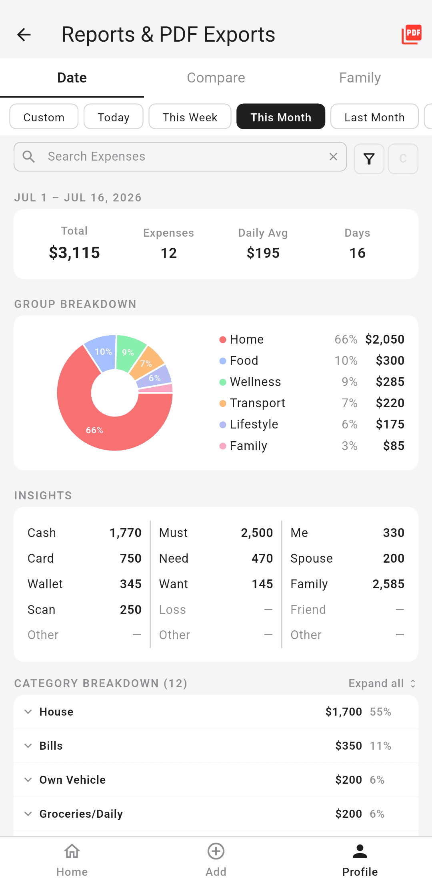This screenshot has width=432, height=881.
Task: Select the Last Month chip
Action: 374,117
